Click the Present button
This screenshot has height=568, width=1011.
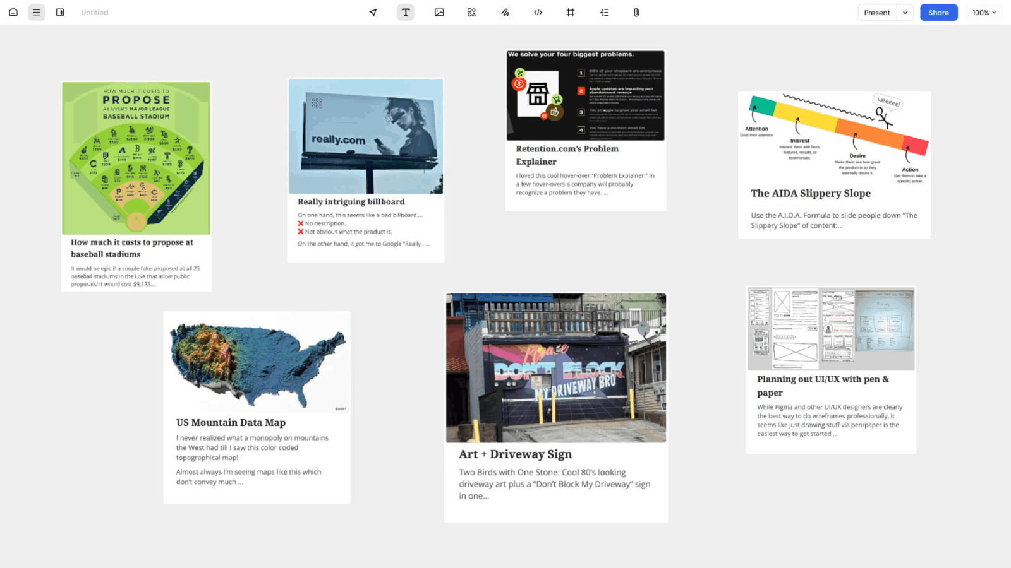[x=876, y=13]
